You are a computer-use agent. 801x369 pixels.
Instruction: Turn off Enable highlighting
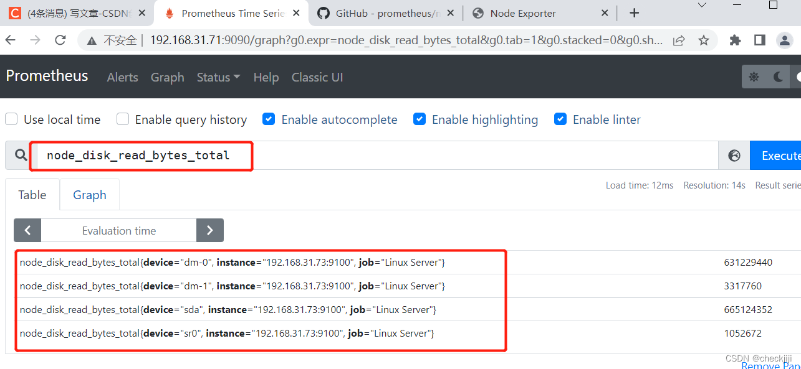(x=420, y=119)
